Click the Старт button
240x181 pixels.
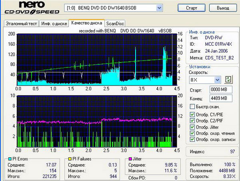point(192,8)
